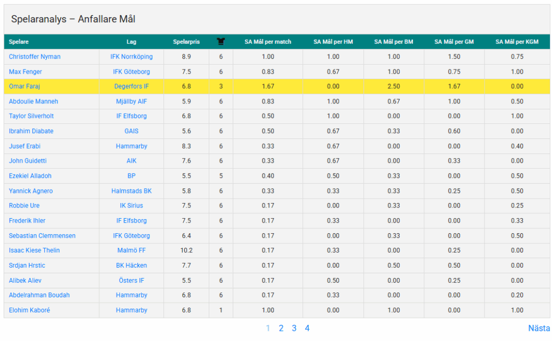The width and height of the screenshot is (552, 341).
Task: Sort by SA Mål per match header
Action: pyautogui.click(x=268, y=41)
